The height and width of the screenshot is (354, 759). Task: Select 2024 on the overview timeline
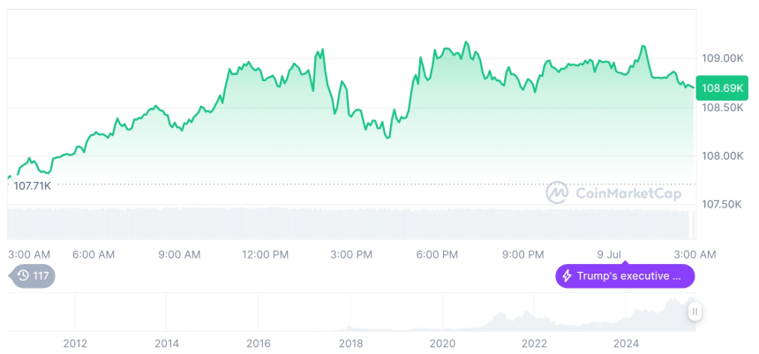point(626,343)
